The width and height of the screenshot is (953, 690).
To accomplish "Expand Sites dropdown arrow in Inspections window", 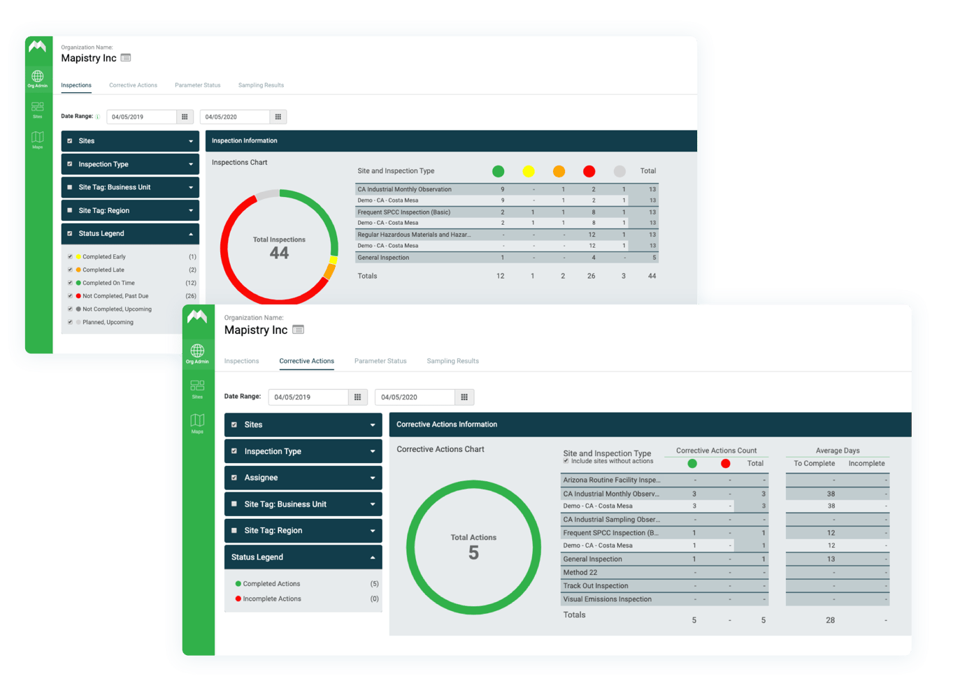I will click(x=191, y=141).
